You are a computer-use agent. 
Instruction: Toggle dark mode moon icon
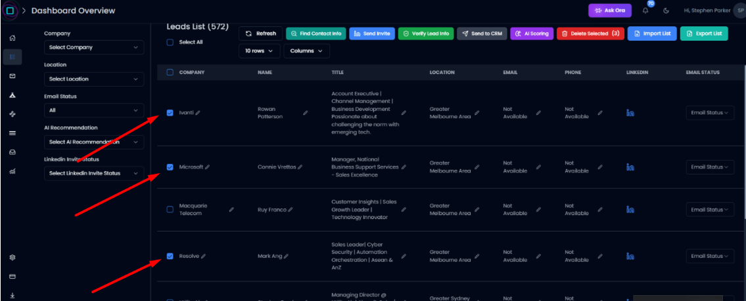click(666, 10)
